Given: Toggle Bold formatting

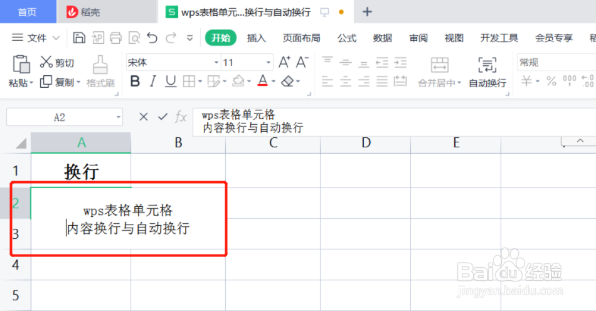Looking at the screenshot, I should tap(135, 82).
